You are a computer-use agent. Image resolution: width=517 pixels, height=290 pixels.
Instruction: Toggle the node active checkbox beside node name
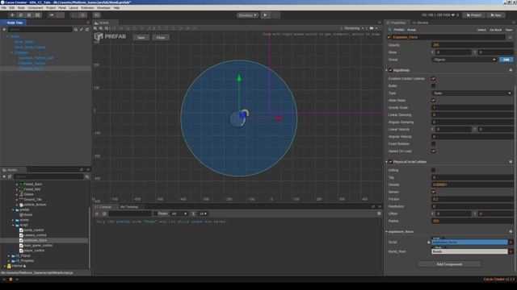click(x=389, y=37)
